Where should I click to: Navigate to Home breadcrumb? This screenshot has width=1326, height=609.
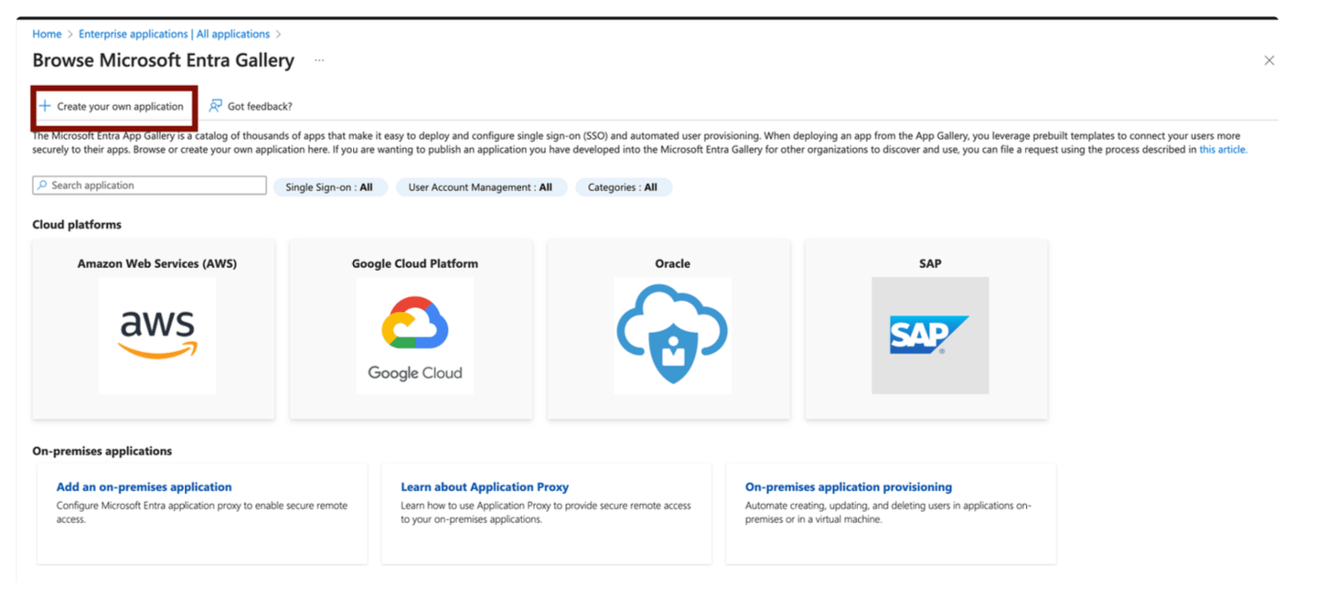click(47, 33)
